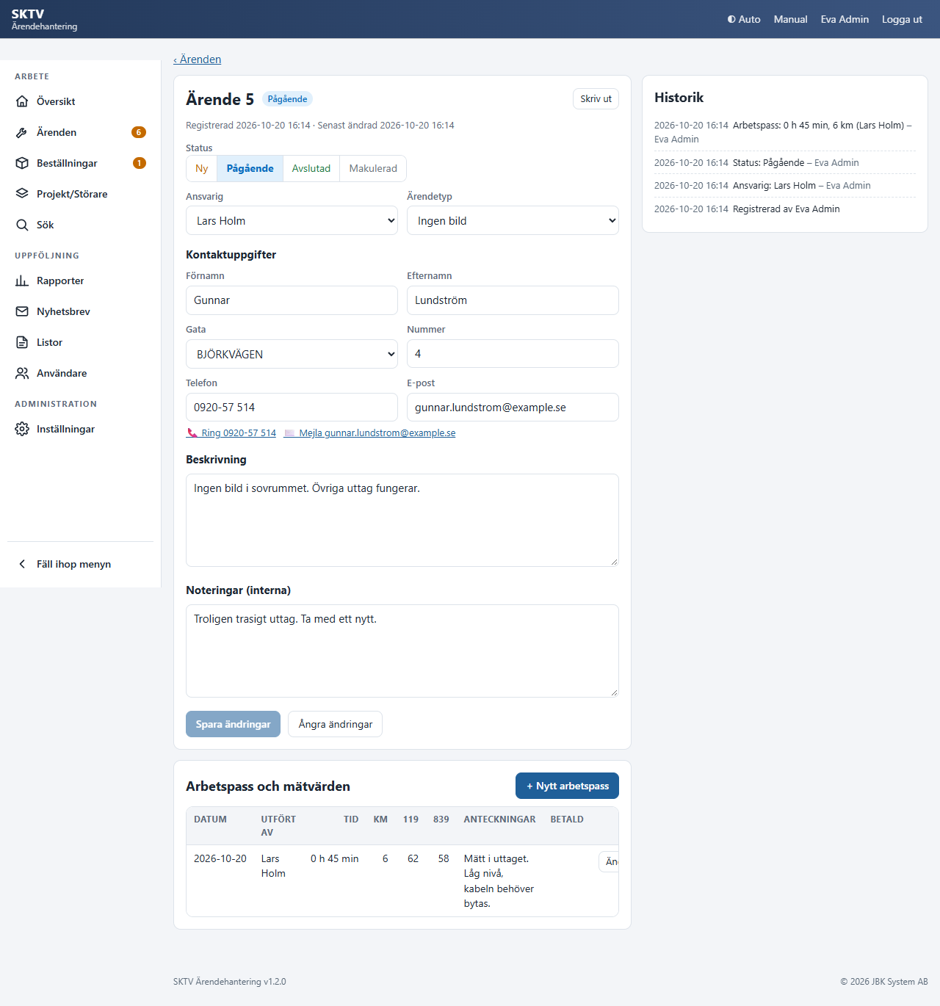Click the Beställningar box icon
This screenshot has width=940, height=1006.
(x=22, y=163)
